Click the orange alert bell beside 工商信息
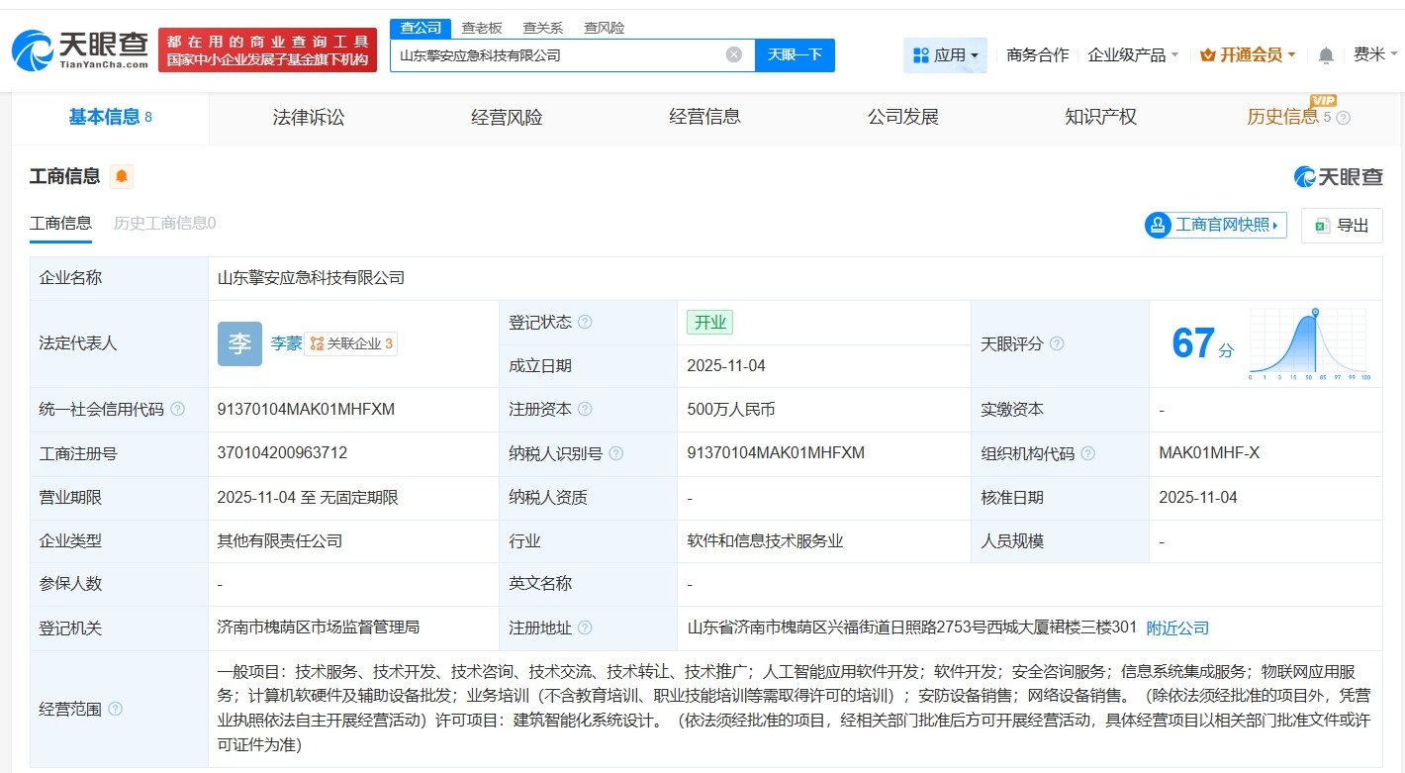1405x773 pixels. tap(122, 177)
